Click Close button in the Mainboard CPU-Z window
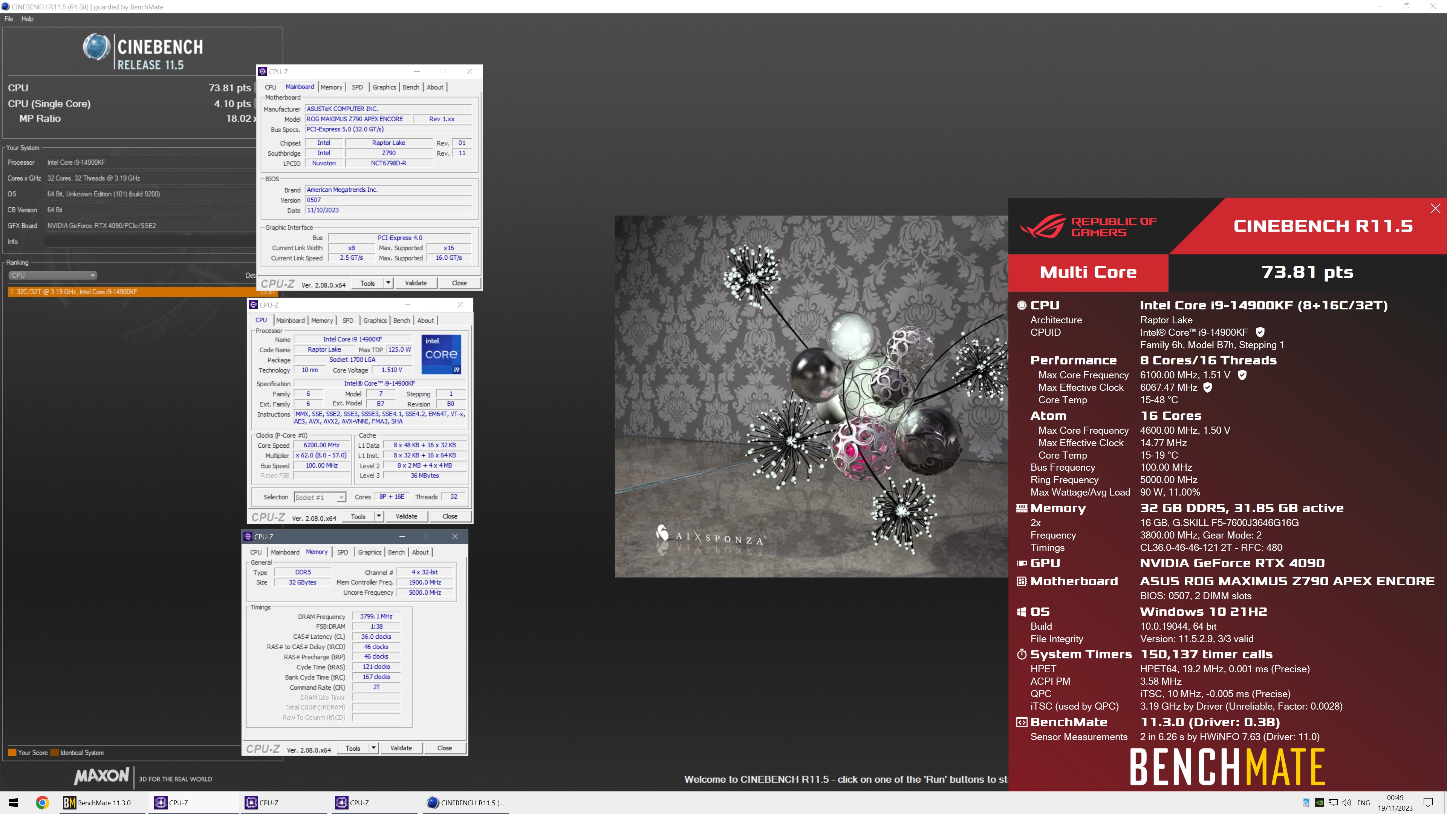 [x=459, y=283]
